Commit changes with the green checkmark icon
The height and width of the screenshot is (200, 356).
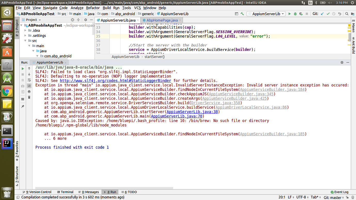click(x=328, y=13)
